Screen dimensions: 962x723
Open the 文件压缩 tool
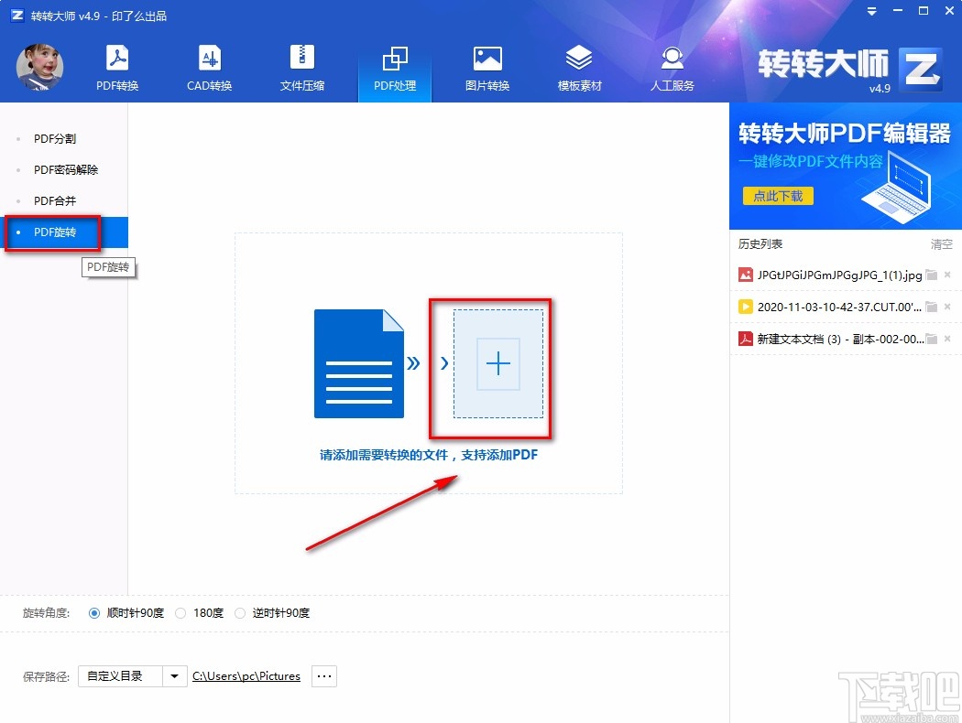pos(301,67)
